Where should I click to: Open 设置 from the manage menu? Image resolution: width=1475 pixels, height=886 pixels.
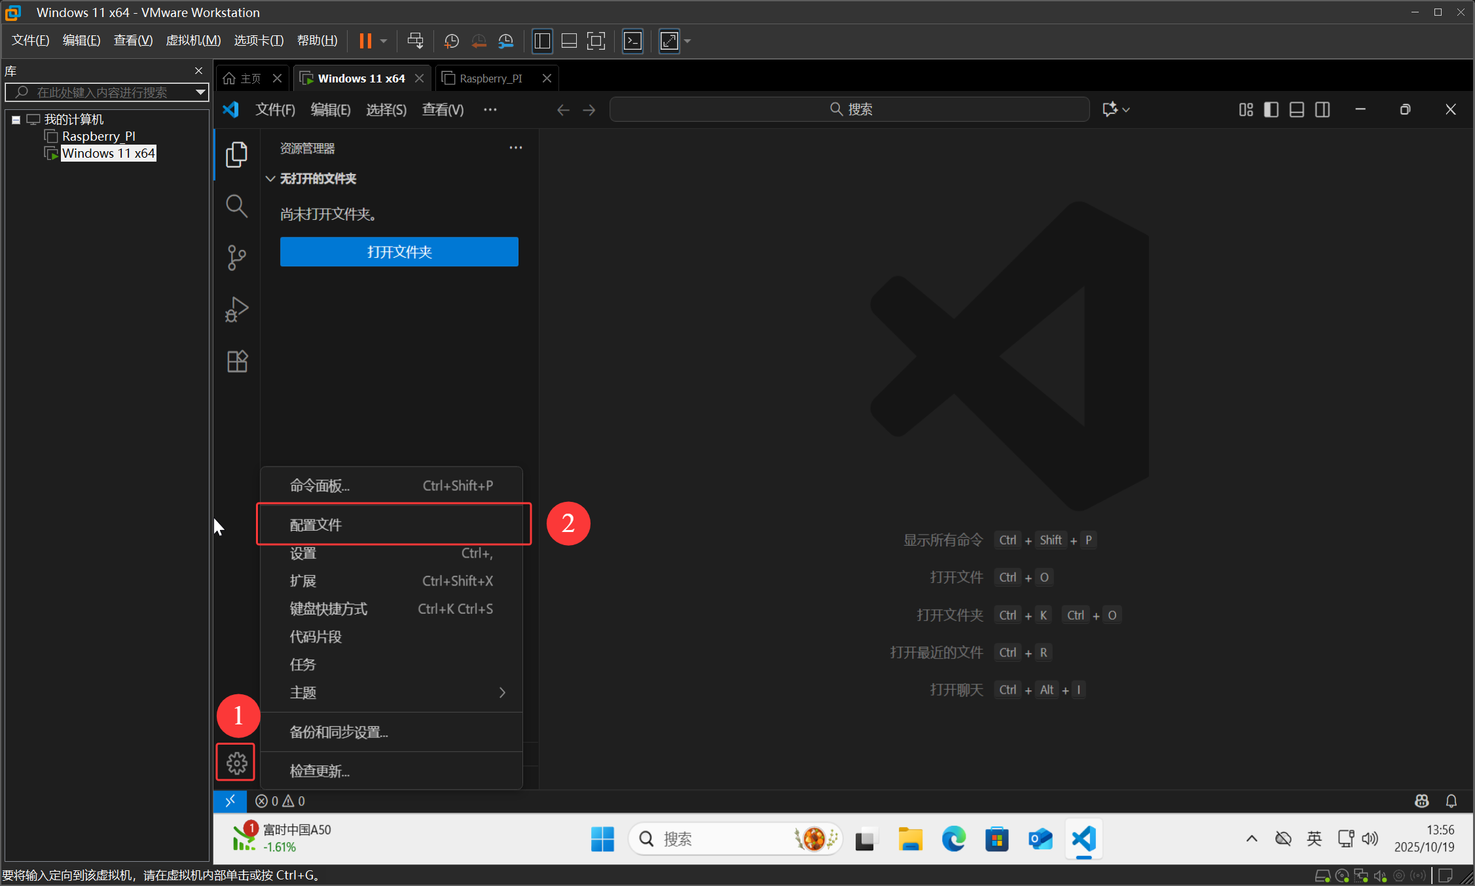[392, 553]
